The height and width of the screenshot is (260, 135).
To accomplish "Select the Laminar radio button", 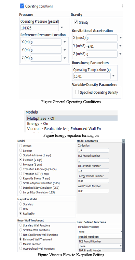I will [21, 150].
